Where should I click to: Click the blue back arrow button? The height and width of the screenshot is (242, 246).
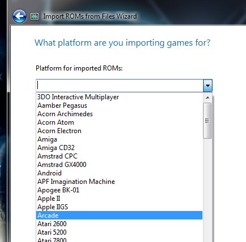click(x=19, y=16)
